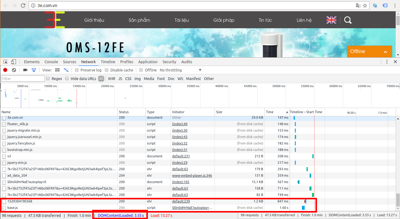Click the website search magnifier icon
This screenshot has height=219, width=400.
click(x=348, y=20)
